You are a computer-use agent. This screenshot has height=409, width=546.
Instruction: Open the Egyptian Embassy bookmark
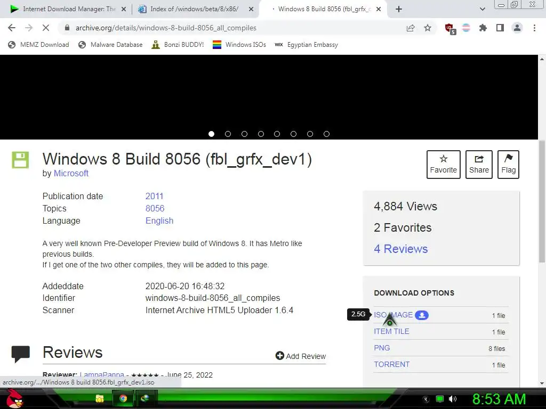[307, 45]
